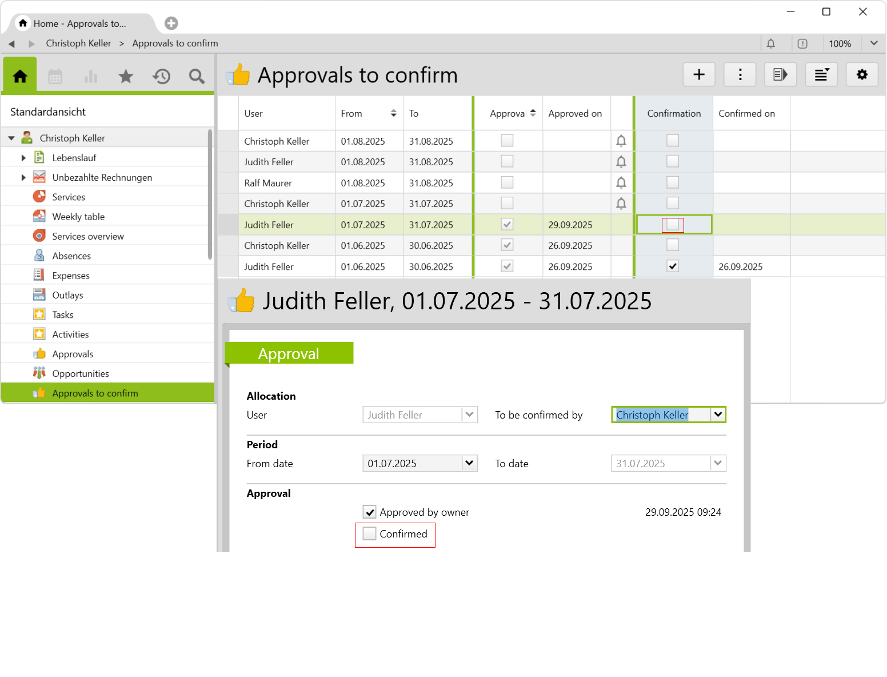Open the calendar view icon

click(x=55, y=76)
